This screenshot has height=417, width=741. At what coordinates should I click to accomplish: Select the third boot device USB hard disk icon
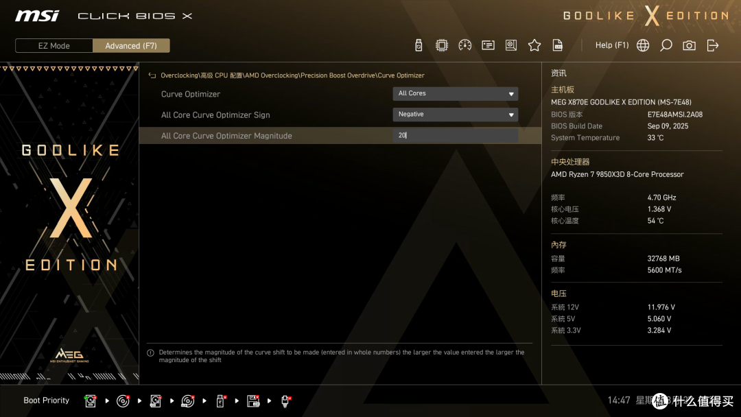click(x=156, y=401)
